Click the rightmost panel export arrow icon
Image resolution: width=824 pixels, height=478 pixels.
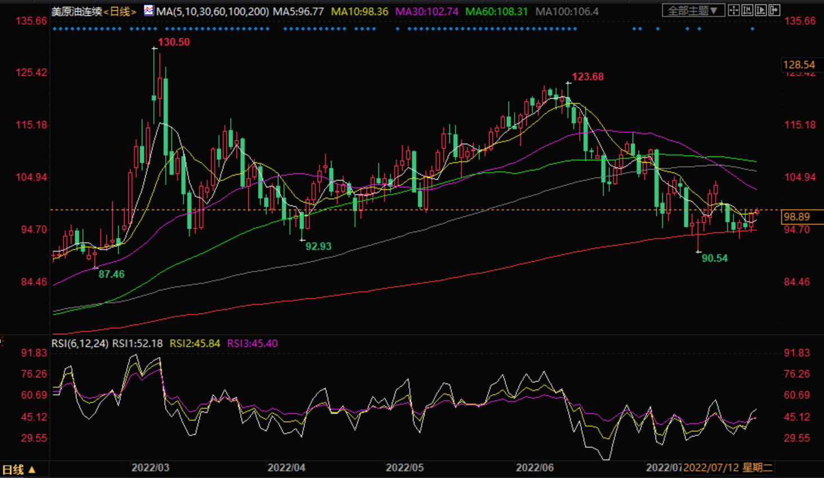[774, 11]
